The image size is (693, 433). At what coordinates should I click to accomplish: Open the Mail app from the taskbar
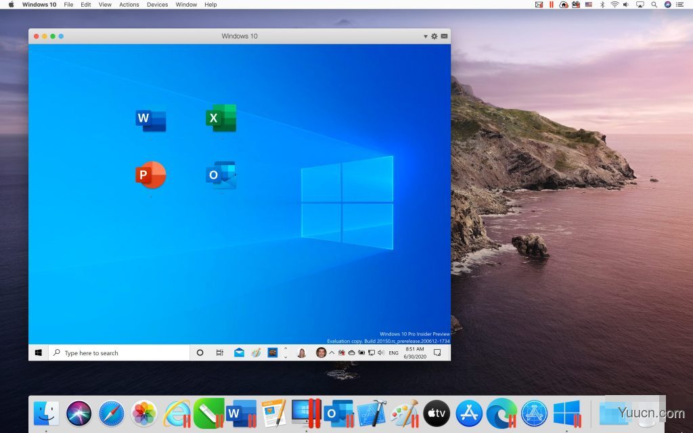click(238, 352)
